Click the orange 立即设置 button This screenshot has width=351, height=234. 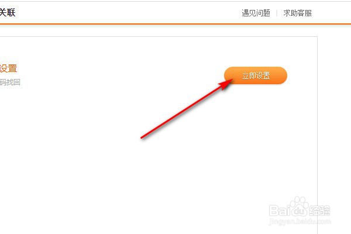click(x=256, y=75)
